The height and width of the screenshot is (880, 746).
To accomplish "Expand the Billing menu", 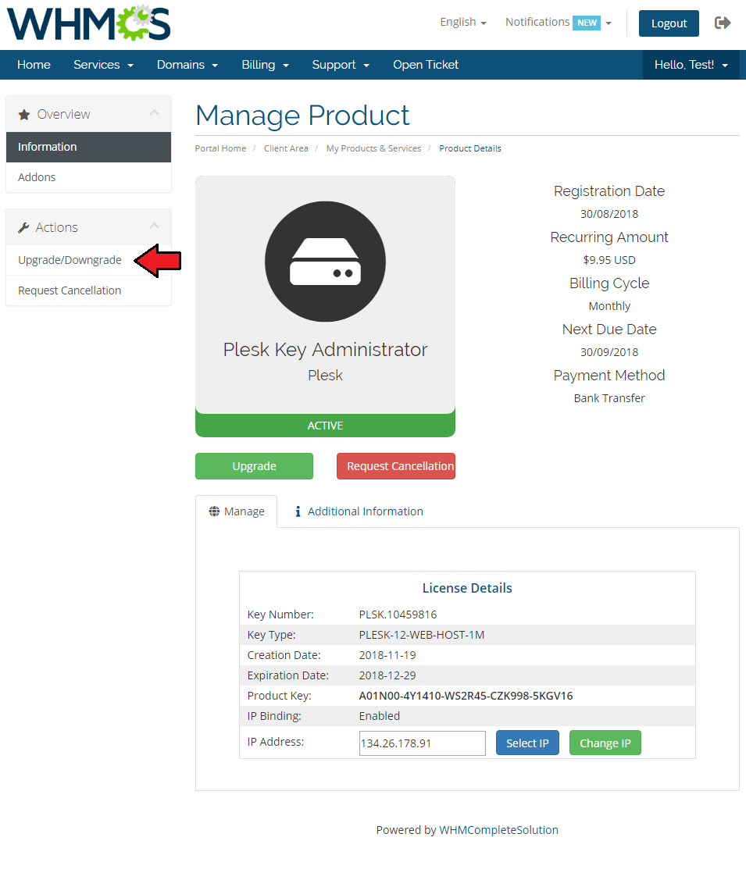I will (x=265, y=65).
